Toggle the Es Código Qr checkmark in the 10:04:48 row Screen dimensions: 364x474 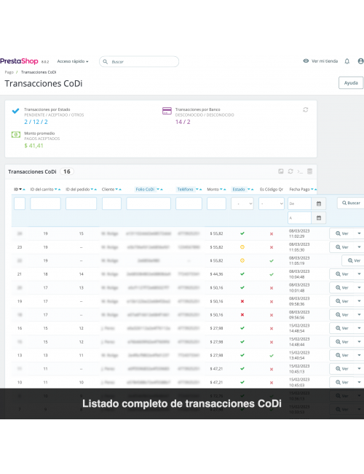[272, 274]
